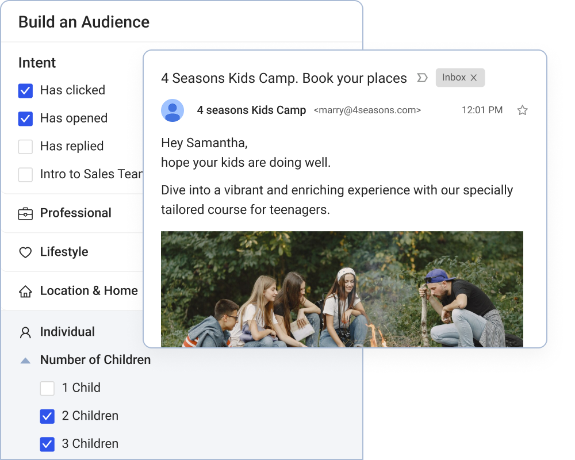Click the Professional briefcase icon
Image resolution: width=575 pixels, height=460 pixels.
(25, 213)
